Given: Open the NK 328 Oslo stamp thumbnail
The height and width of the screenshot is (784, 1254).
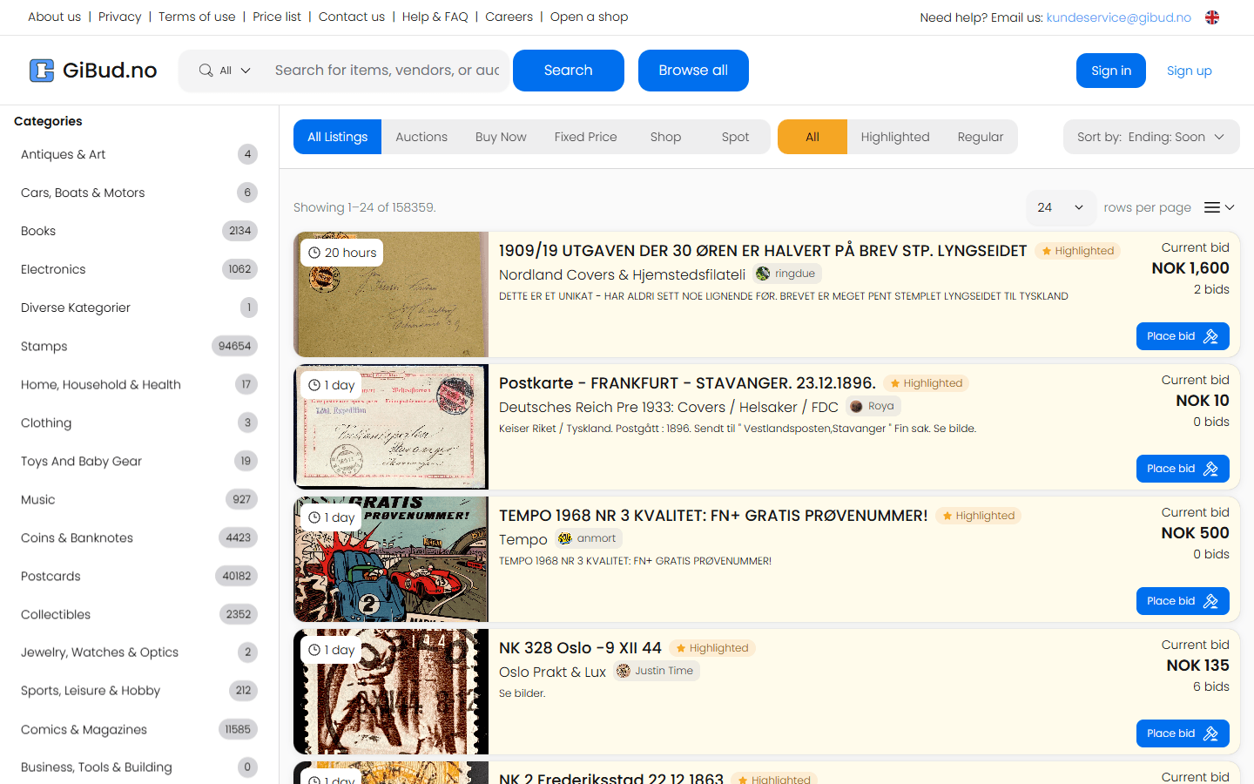Looking at the screenshot, I should [391, 692].
